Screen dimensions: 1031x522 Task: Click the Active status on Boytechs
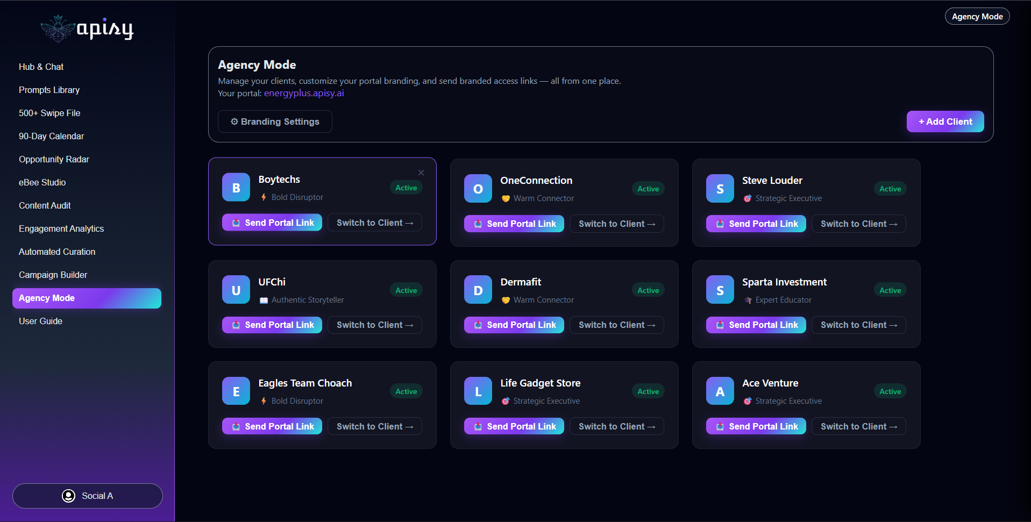coord(406,188)
